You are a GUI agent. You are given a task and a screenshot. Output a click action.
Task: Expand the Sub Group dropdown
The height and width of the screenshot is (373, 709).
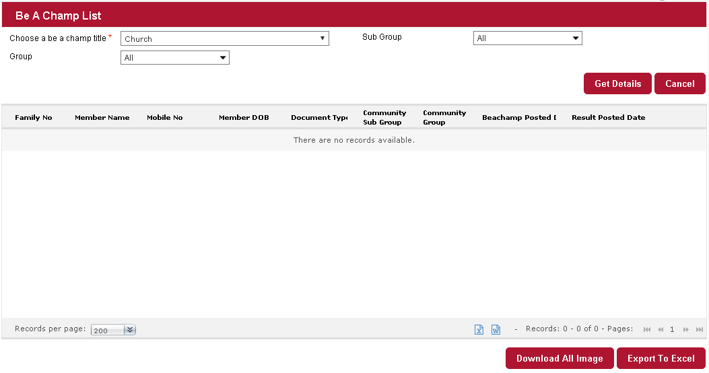click(x=527, y=38)
